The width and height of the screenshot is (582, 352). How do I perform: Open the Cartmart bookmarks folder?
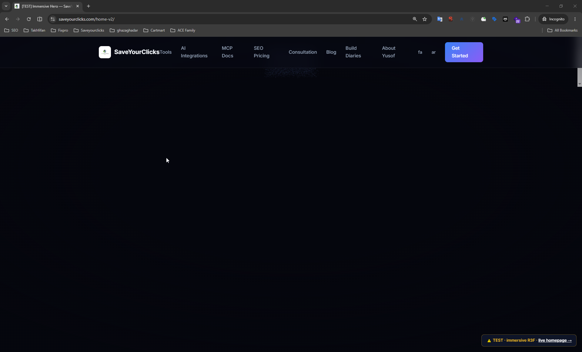coord(154,30)
